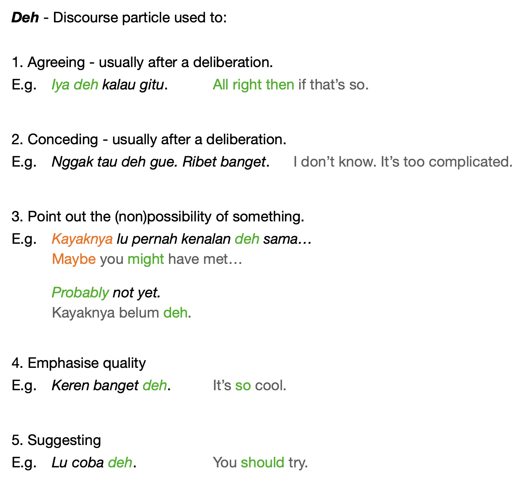The height and width of the screenshot is (486, 522).
Task: Click the "Lu coba deh" example
Action: tap(94, 463)
